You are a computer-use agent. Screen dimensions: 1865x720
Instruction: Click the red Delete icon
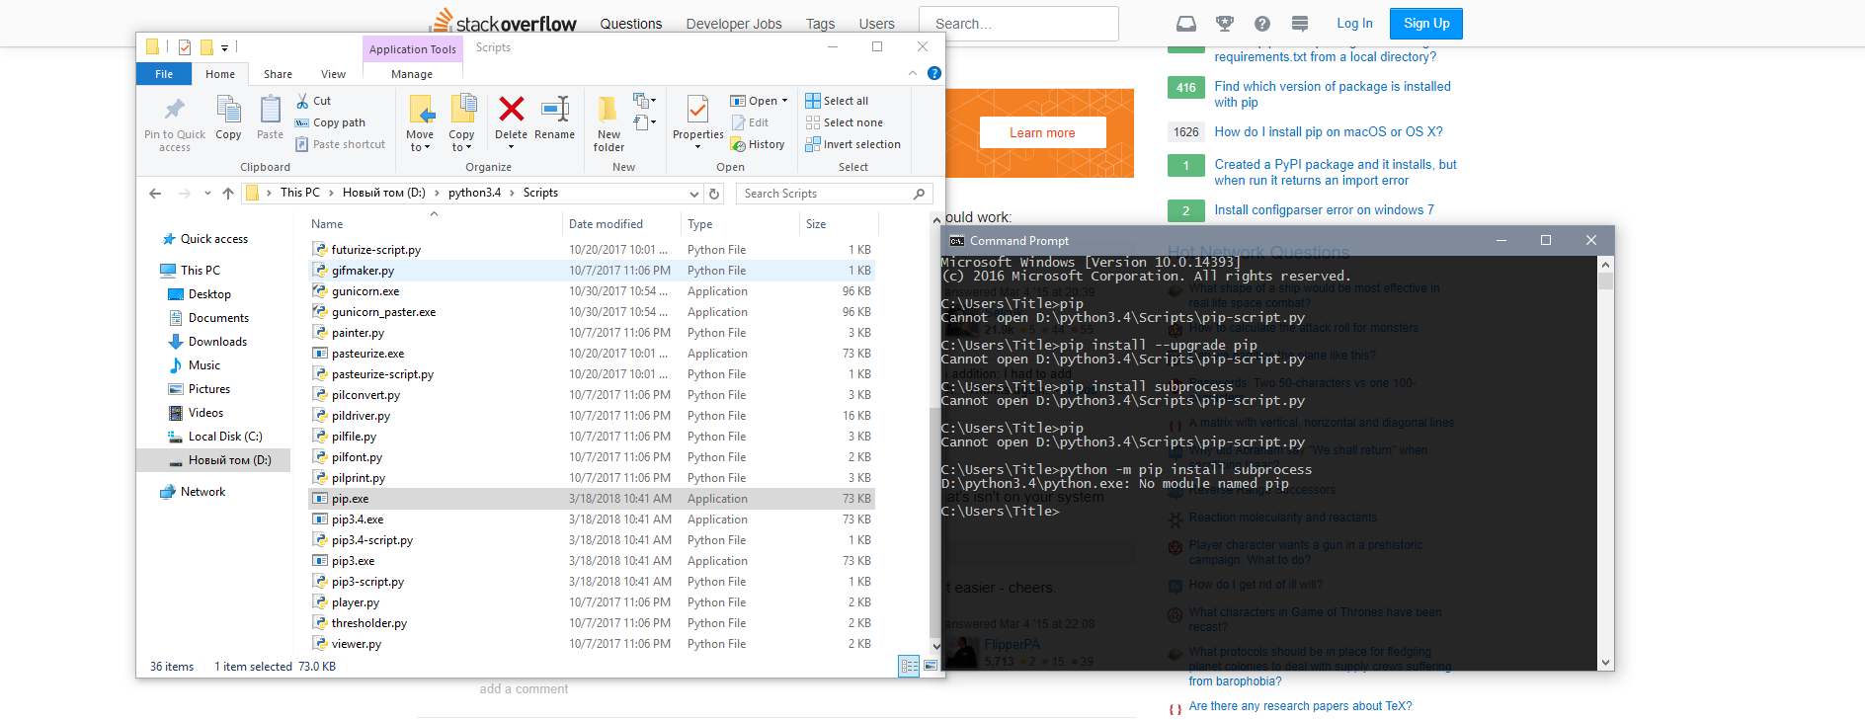click(x=511, y=109)
